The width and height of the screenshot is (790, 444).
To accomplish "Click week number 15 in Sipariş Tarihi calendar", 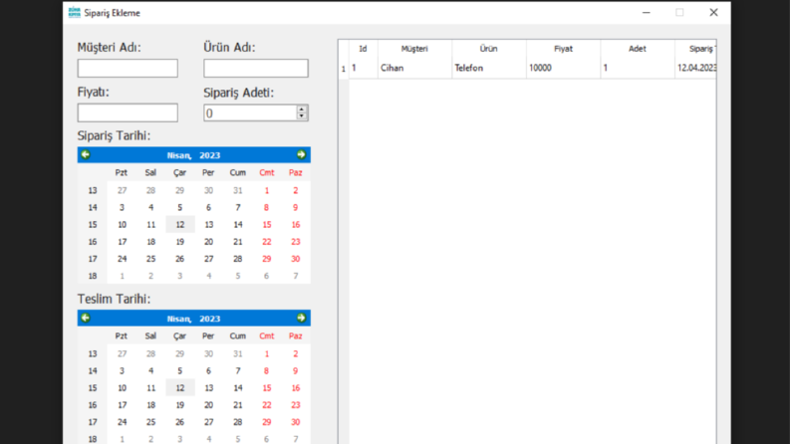I will point(93,225).
